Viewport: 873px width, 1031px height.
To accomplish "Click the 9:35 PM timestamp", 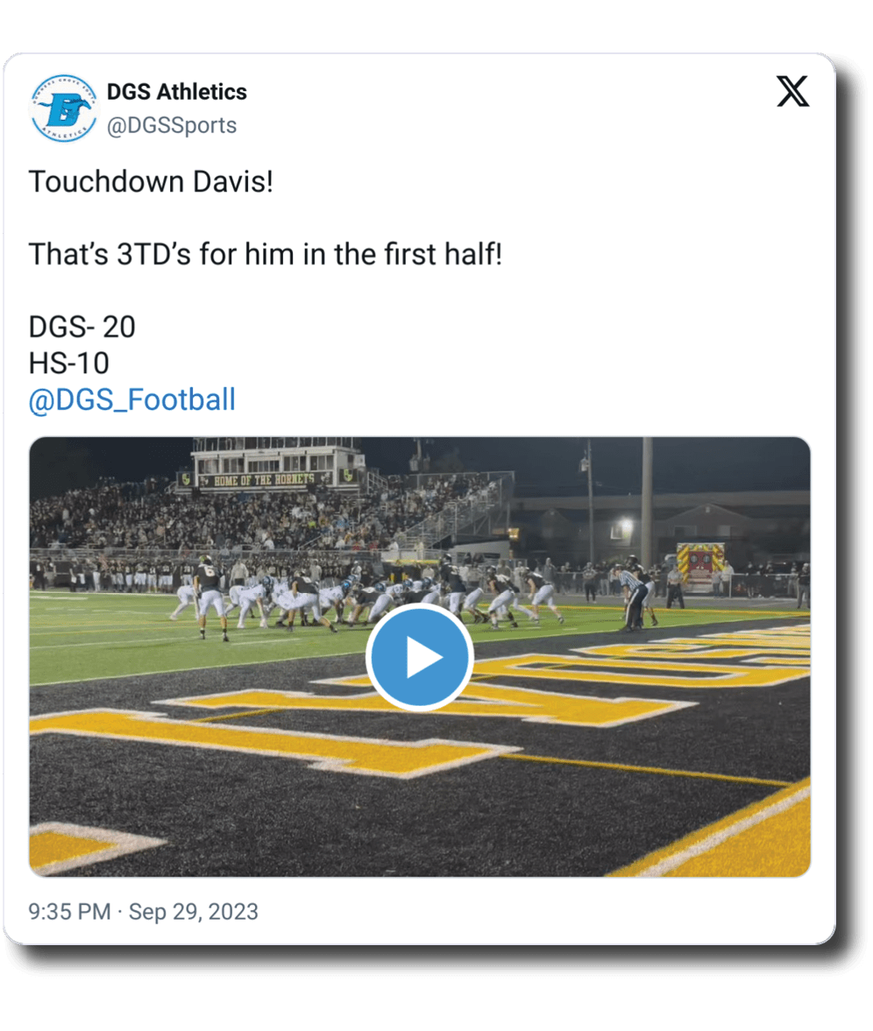I will click(x=69, y=912).
